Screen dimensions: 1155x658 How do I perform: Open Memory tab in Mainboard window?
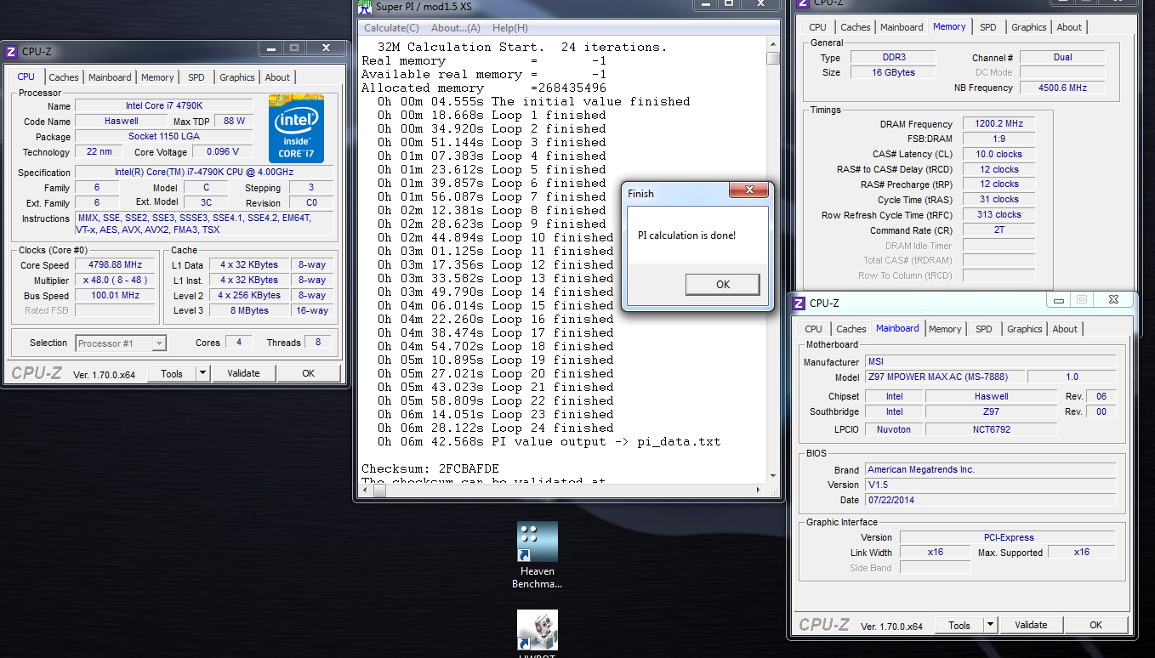coord(945,329)
